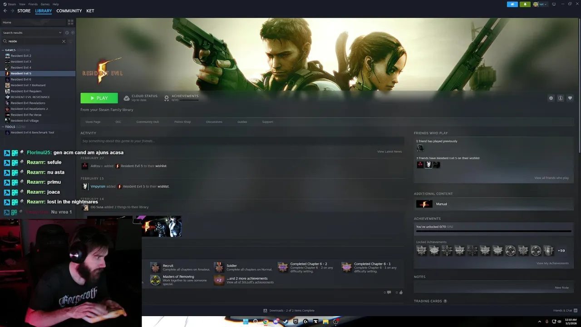This screenshot has width=581, height=327.
Task: Select Resident Evil 6 Benchmark Tool
Action: [32, 133]
